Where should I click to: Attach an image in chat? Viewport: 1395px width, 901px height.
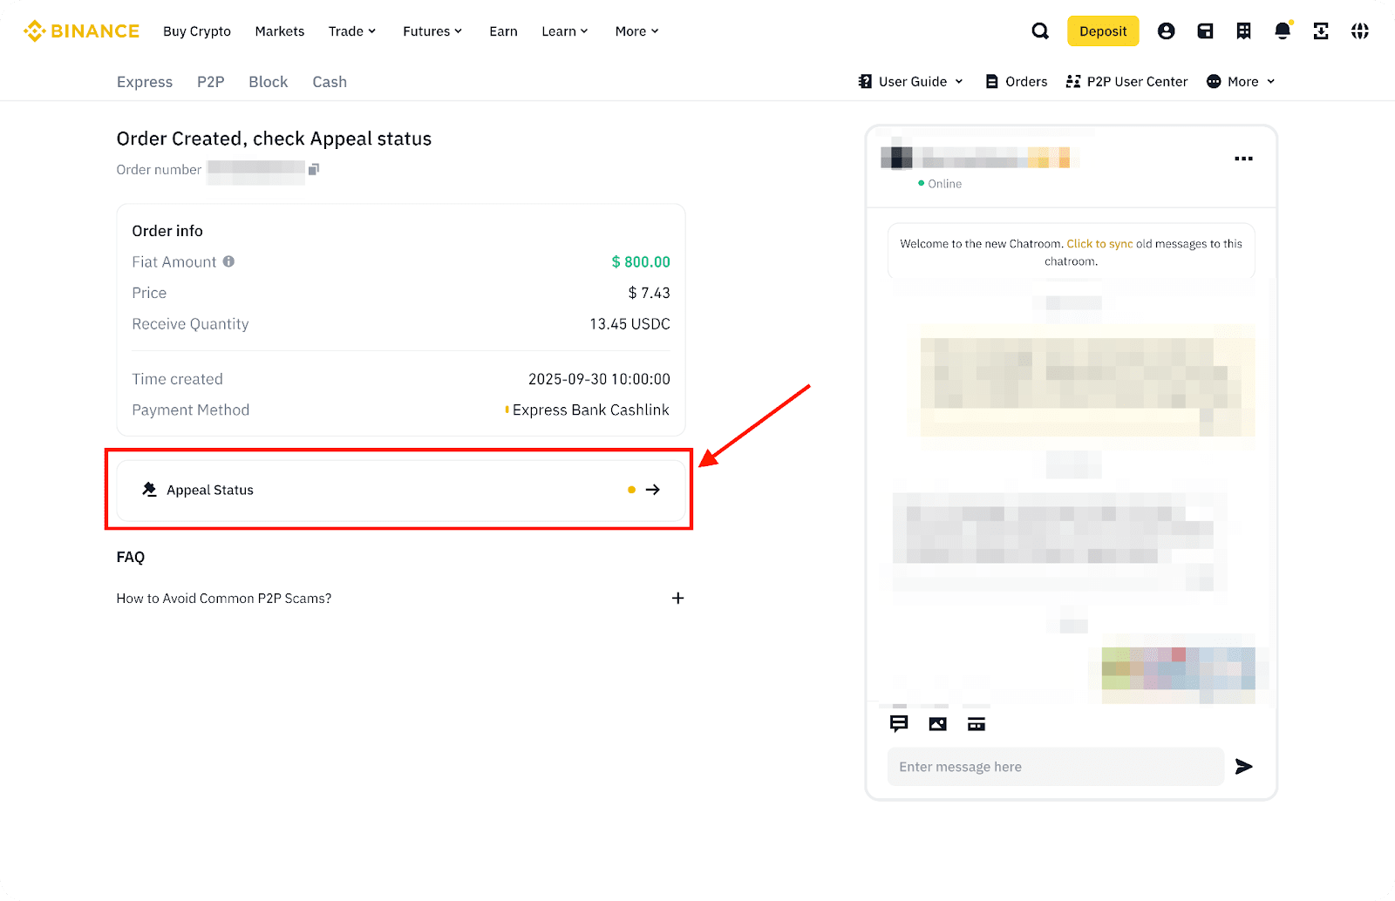coord(938,724)
